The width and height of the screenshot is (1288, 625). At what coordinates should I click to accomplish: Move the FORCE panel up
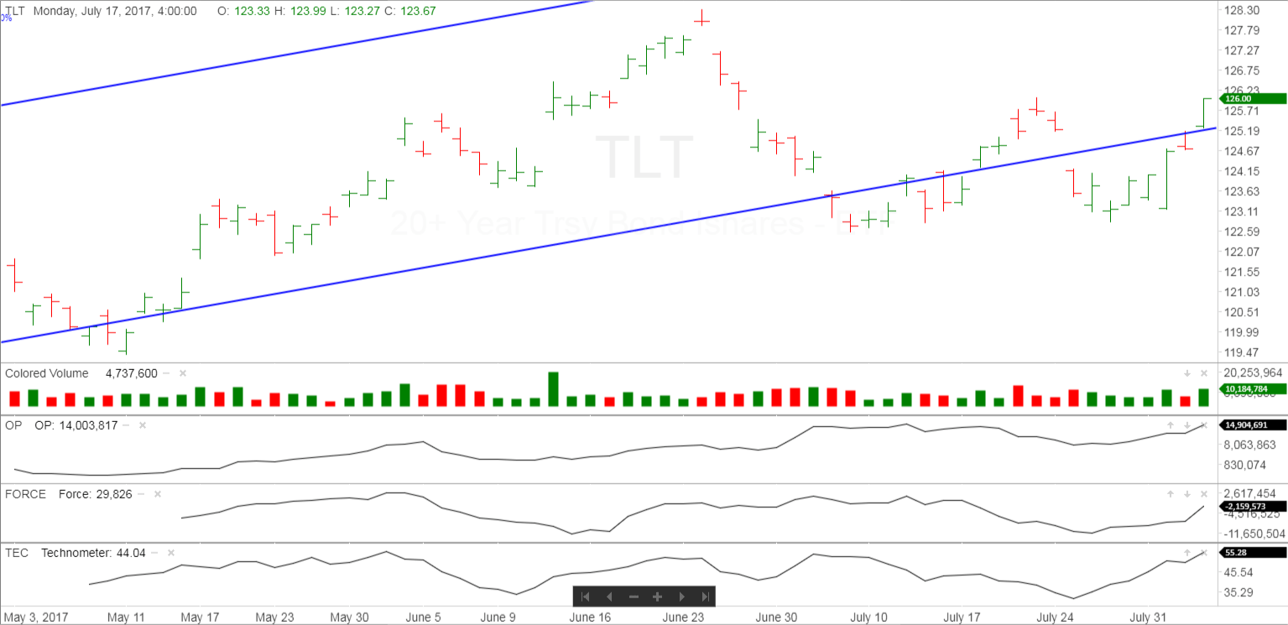coord(1171,494)
